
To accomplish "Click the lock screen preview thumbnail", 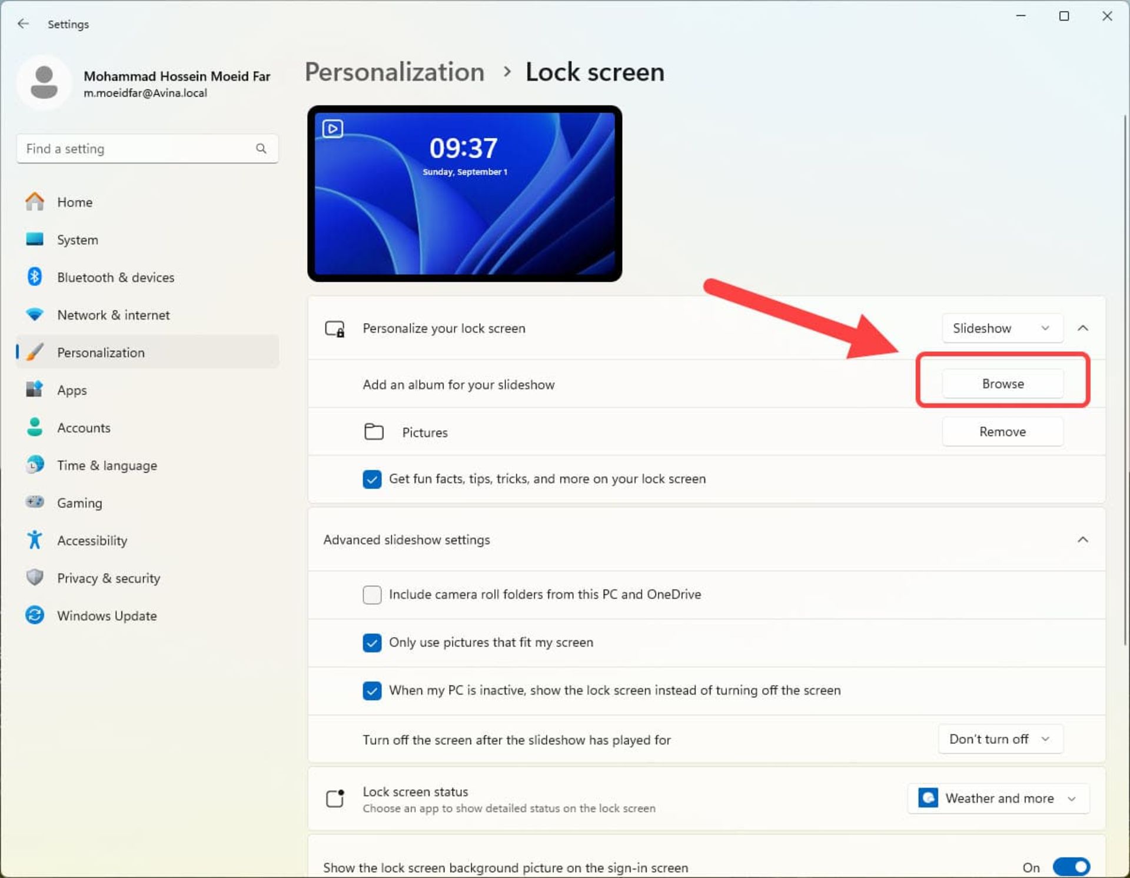I will [464, 194].
